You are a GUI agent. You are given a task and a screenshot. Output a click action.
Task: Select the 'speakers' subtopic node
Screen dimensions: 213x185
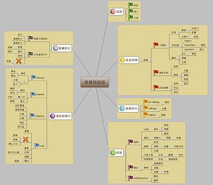tap(189, 49)
